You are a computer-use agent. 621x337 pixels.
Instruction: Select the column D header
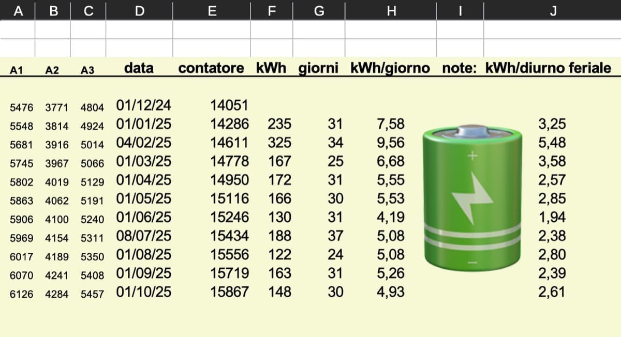[139, 10]
